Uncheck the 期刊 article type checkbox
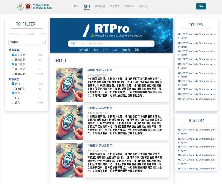Screen dimensions: 222x184 (x=13, y=84)
